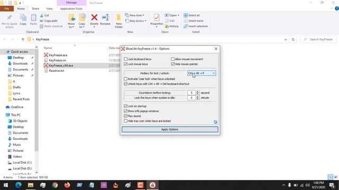Click the Search KeyFreeze field
Screen dimensions: 339x190
(318, 40)
